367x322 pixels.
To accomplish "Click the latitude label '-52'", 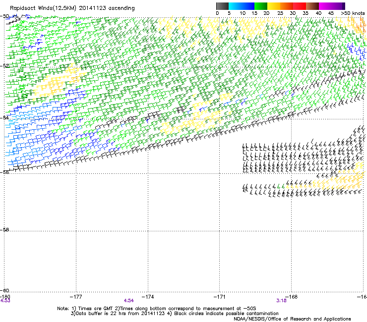I will (4, 66).
